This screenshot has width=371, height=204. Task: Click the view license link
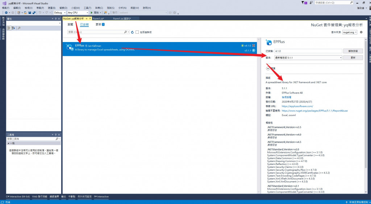[286, 97]
